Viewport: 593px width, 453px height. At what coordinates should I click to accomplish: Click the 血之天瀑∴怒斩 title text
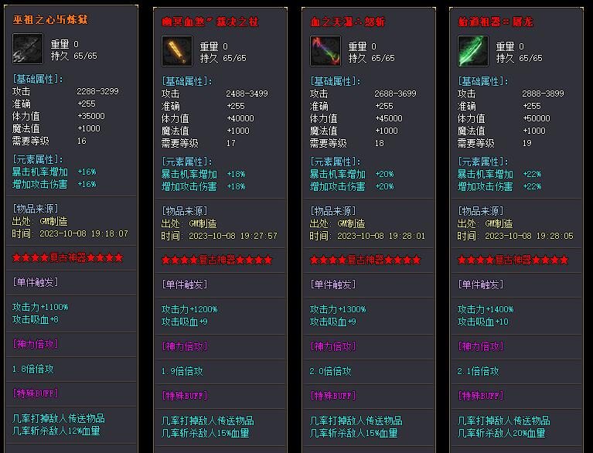click(349, 21)
